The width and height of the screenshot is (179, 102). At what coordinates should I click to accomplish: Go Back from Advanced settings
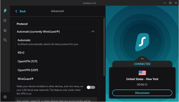20,11
